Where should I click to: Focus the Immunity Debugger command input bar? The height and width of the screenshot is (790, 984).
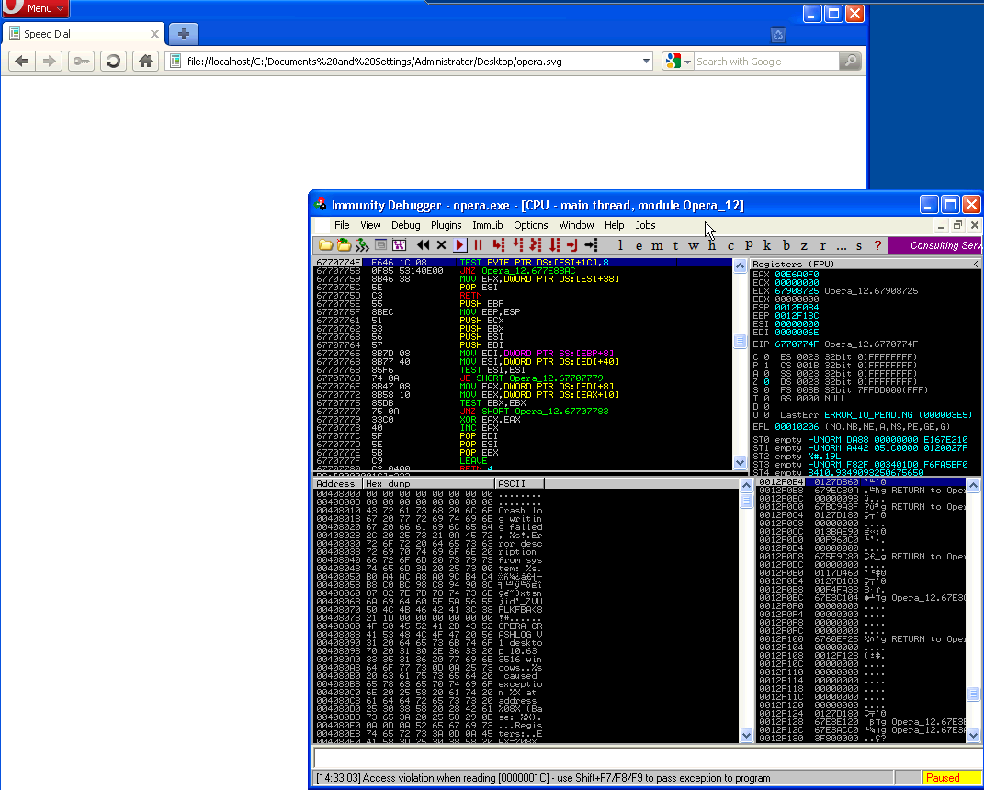pos(647,758)
